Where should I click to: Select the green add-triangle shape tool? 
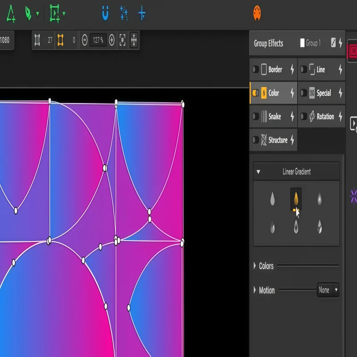coord(10,14)
